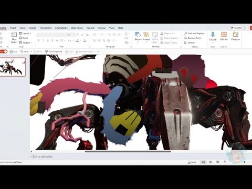This screenshot has height=189, width=252.
Task: Click the Reset slide button
Action: [x=24, y=38]
